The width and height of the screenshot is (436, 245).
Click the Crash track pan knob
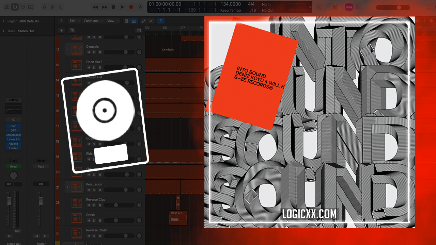139,220
